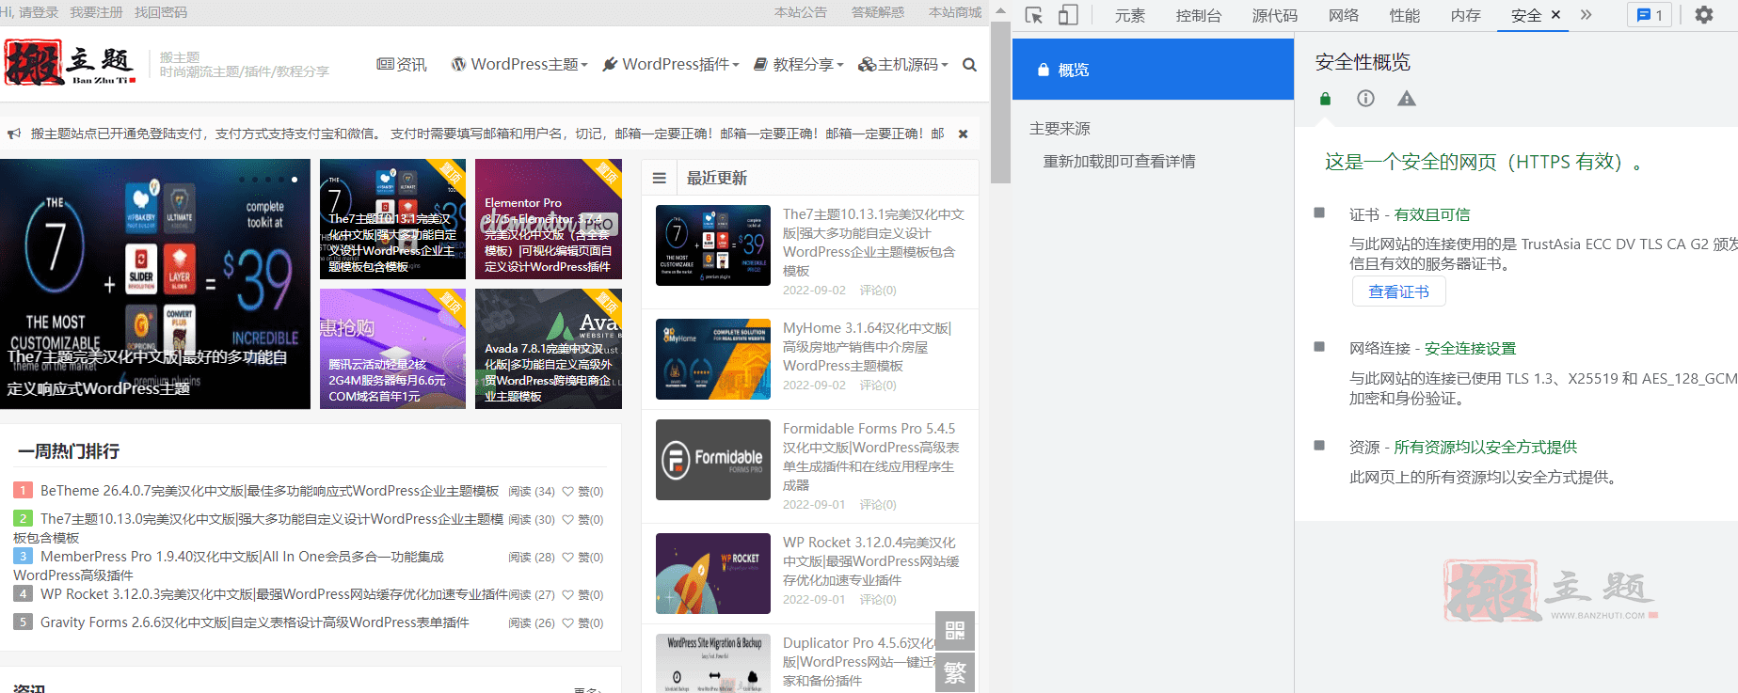Expand the 主机源码 dropdown menu

tap(904, 64)
